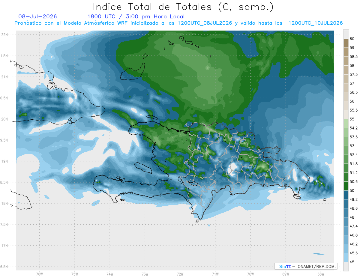
Task: Click the colorbar value 49.2
Action: (353, 199)
